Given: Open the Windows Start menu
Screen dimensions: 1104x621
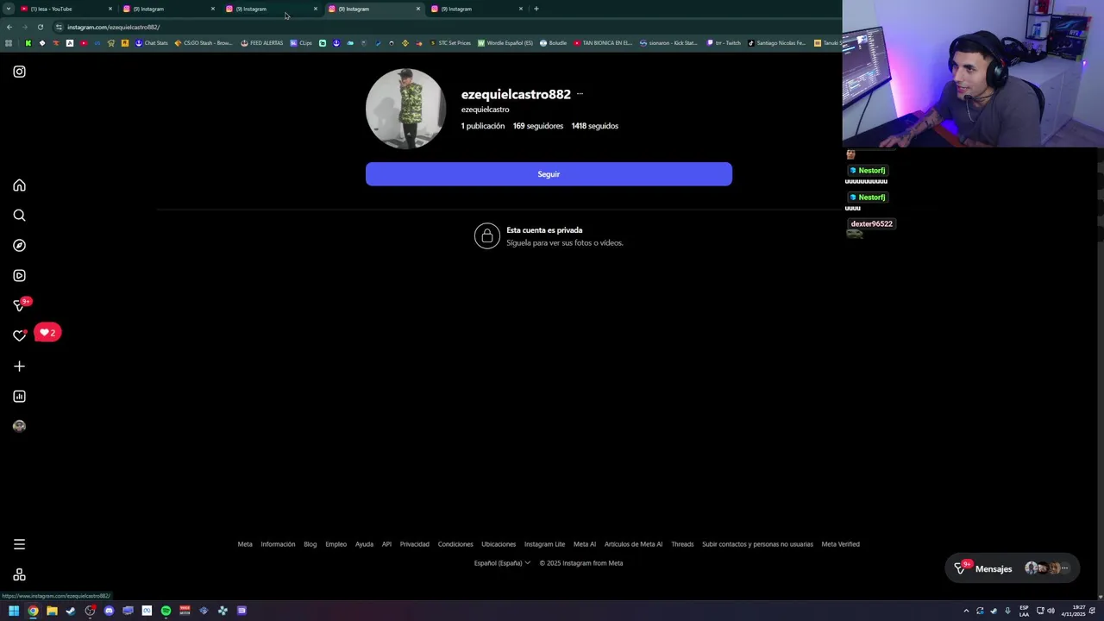Looking at the screenshot, I should tap(14, 611).
